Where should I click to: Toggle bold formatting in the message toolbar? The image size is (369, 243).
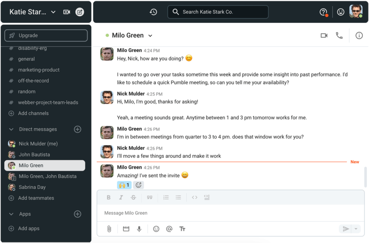108,197
